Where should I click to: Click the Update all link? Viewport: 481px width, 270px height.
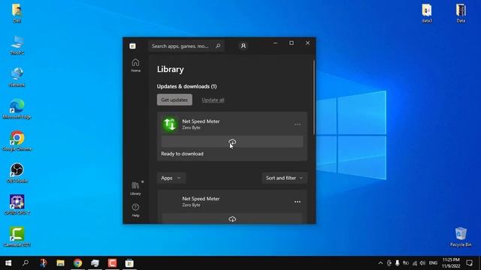point(213,100)
